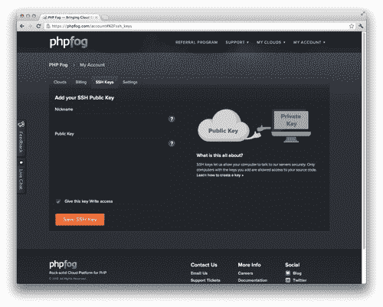Click the What is this all about? heading
The image size is (383, 307).
pyautogui.click(x=220, y=155)
